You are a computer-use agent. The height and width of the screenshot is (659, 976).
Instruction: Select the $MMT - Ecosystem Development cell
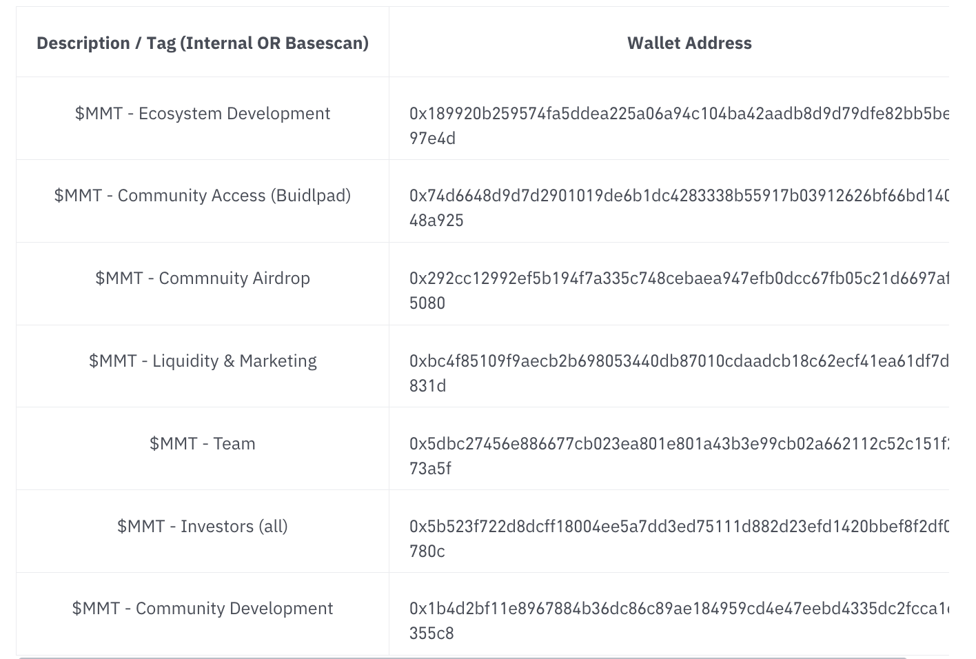203,114
